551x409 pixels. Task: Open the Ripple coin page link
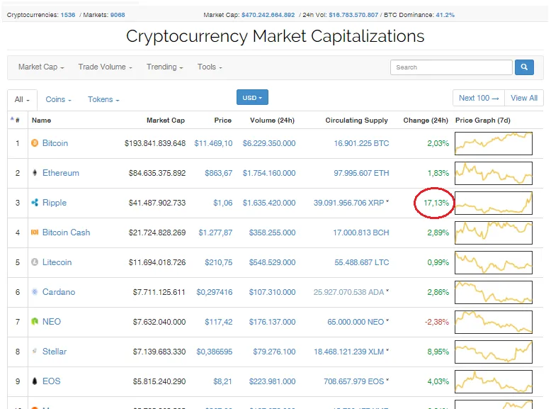(54, 203)
